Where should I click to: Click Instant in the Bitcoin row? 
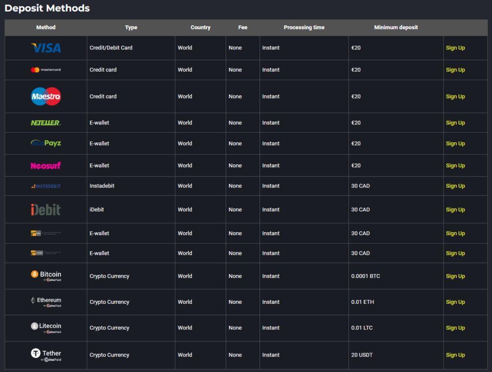point(271,276)
